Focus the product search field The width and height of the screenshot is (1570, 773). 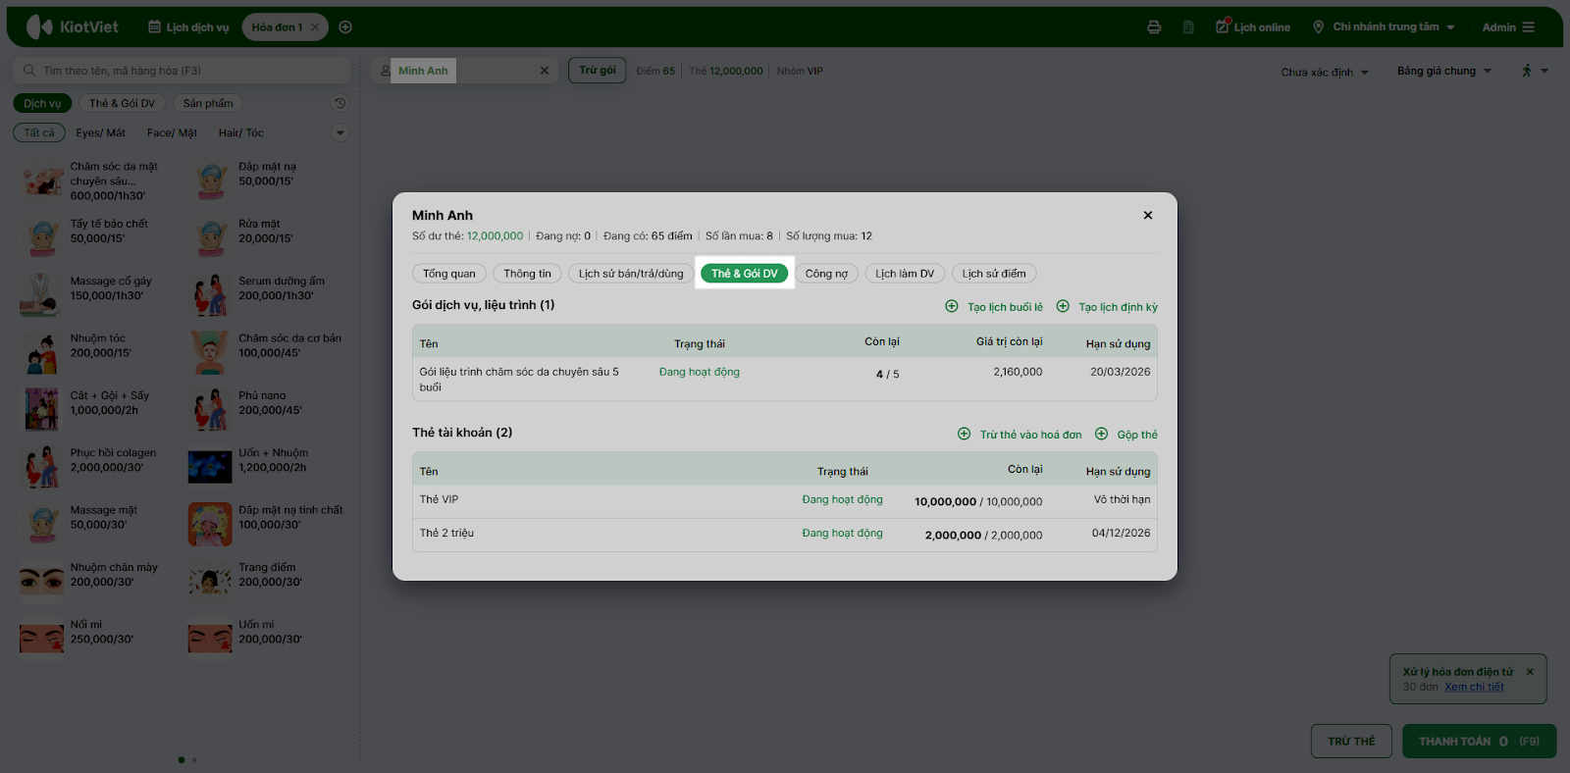coord(182,71)
